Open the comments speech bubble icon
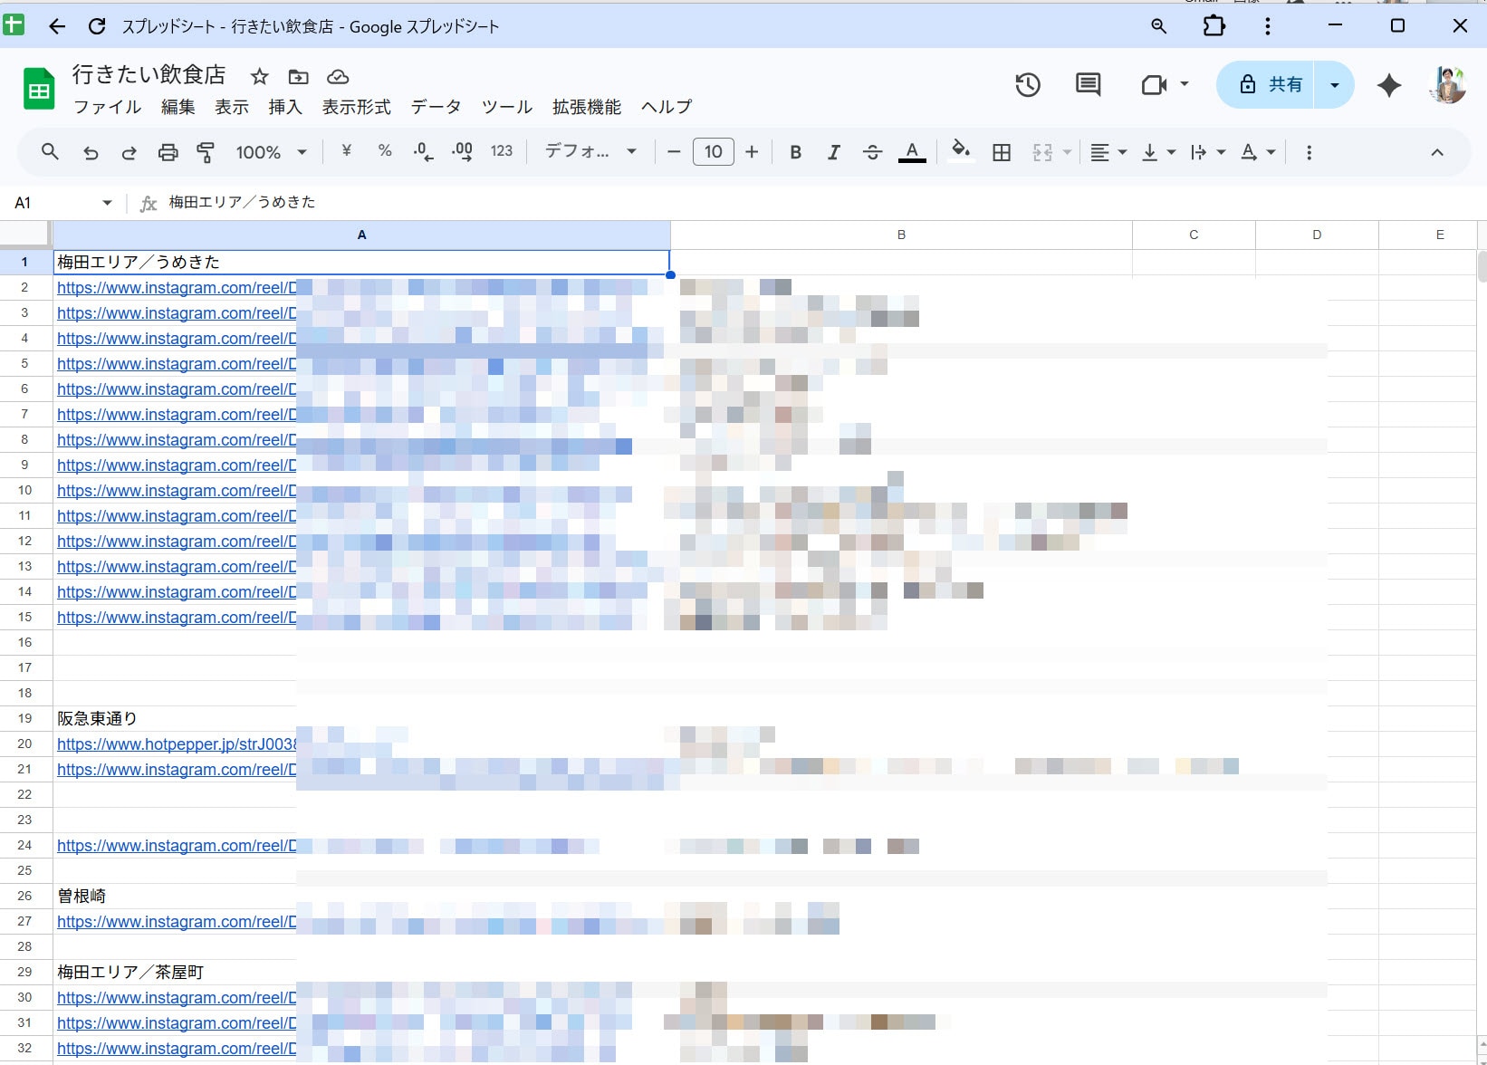This screenshot has width=1487, height=1065. pos(1088,85)
